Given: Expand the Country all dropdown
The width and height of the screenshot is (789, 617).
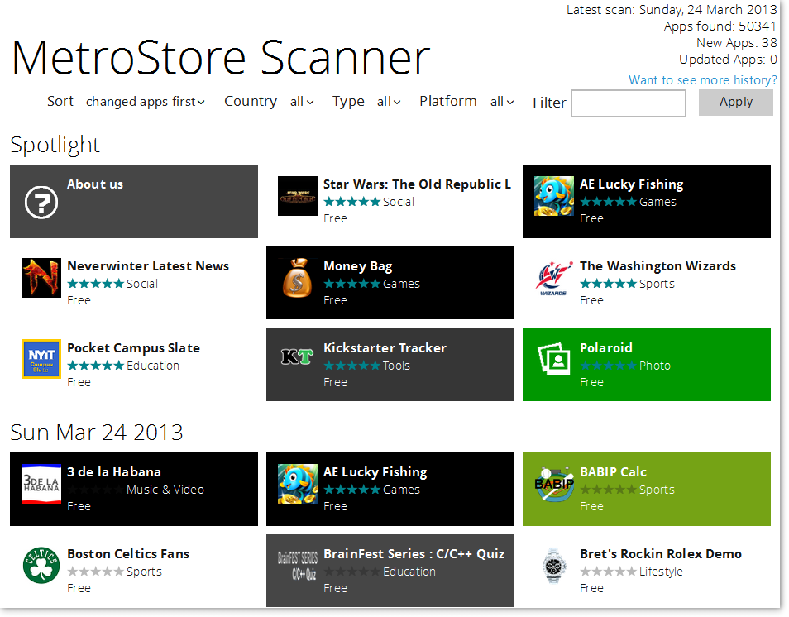Looking at the screenshot, I should (302, 102).
